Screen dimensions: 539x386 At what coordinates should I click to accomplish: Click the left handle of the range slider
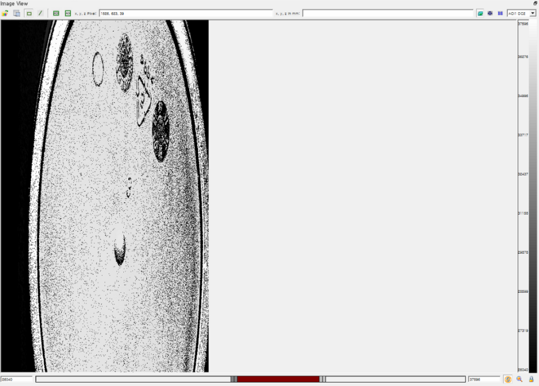click(x=233, y=379)
